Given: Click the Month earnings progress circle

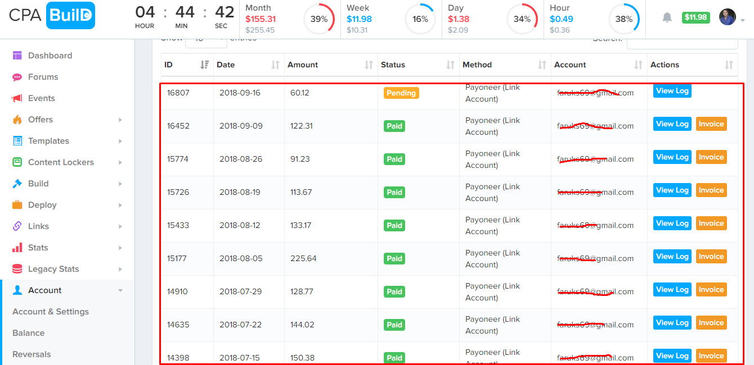Looking at the screenshot, I should pyautogui.click(x=319, y=19).
